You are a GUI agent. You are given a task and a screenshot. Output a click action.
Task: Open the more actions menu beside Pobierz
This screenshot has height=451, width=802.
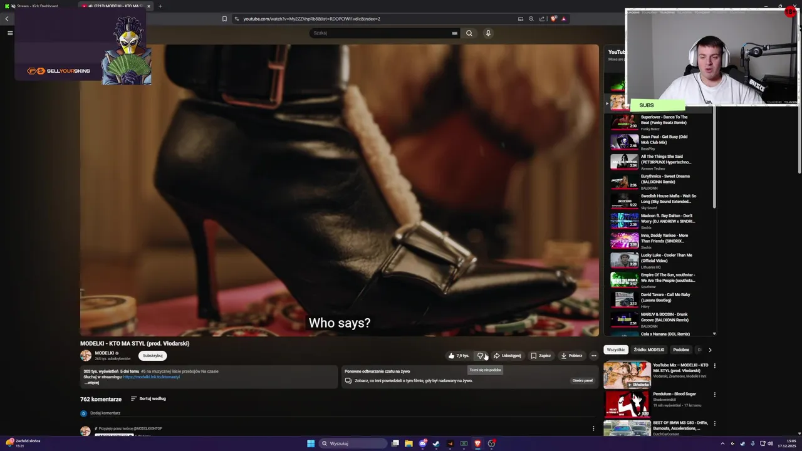(x=593, y=356)
